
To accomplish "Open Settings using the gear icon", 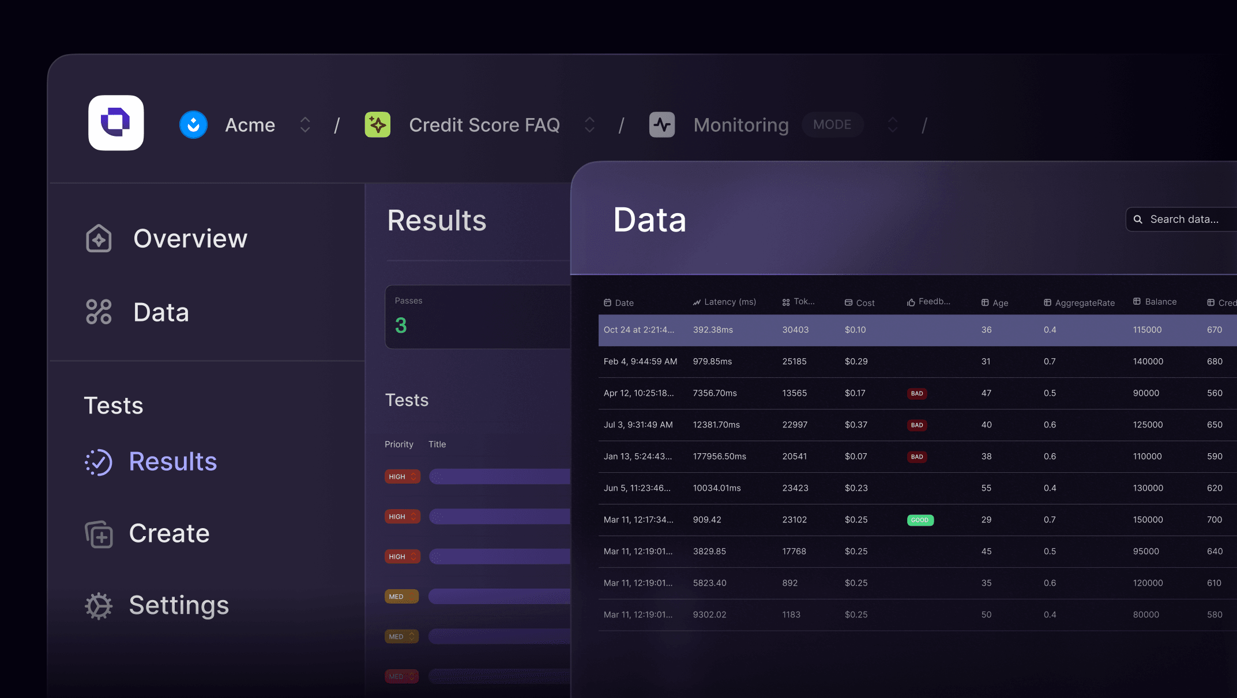I will 98,606.
